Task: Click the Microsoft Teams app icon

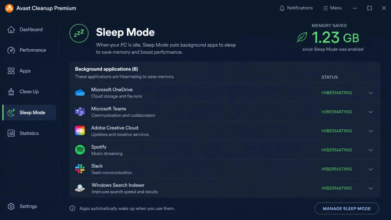Action: (x=80, y=112)
